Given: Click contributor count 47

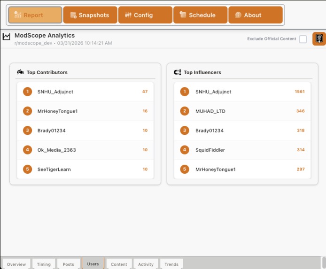Looking at the screenshot, I should 145,92.
